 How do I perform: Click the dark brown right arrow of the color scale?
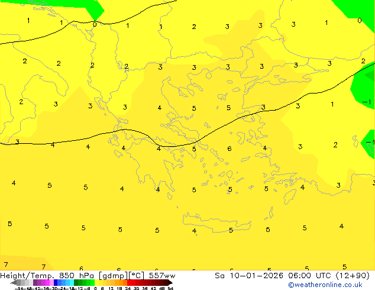pos(170,283)
